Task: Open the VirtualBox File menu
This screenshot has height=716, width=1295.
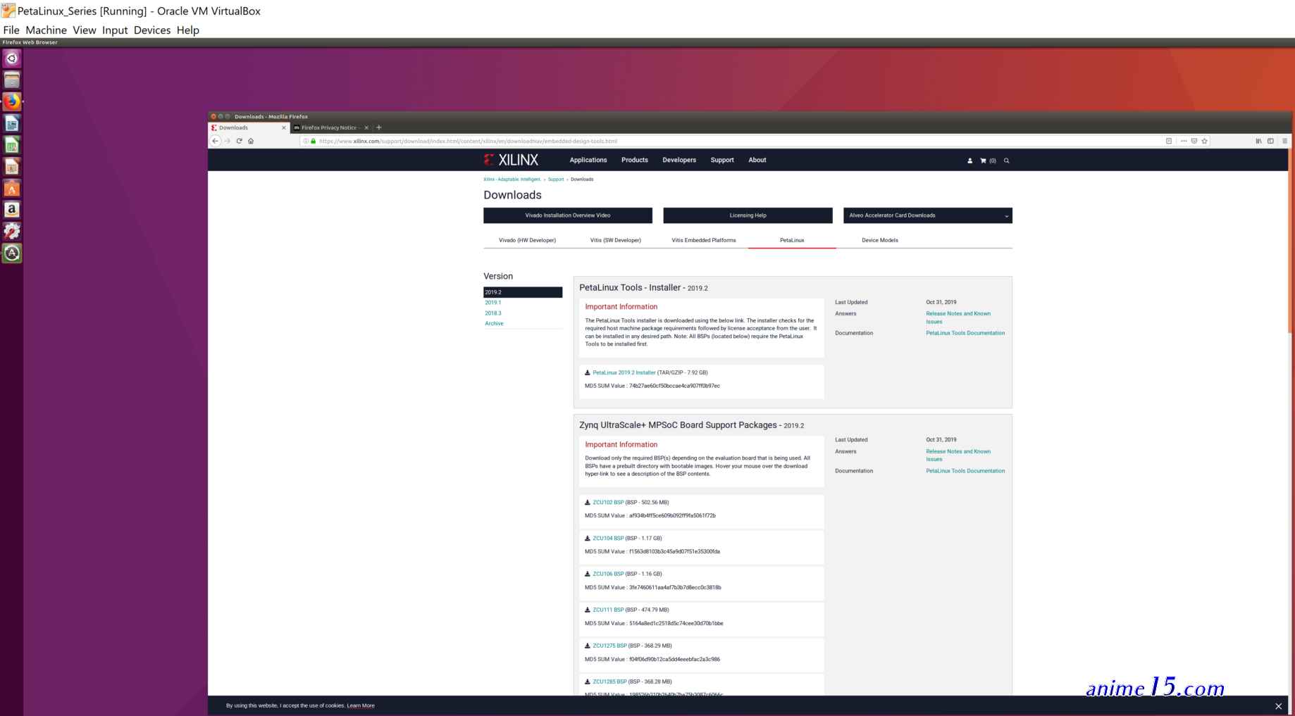Action: point(11,30)
